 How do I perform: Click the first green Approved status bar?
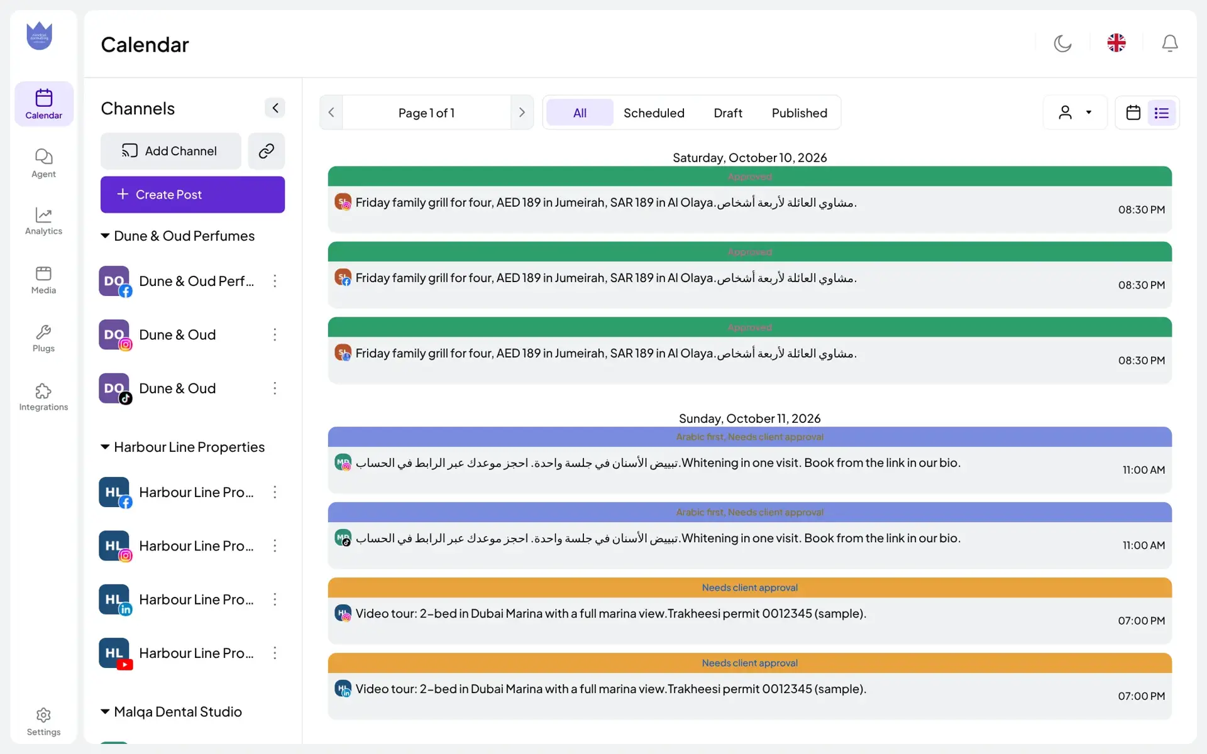(749, 177)
